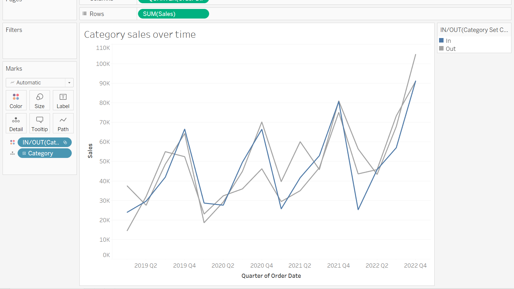Viewport: 514px width, 289px height.
Task: Click the Quarter of Order Date axis title
Action: tap(271, 276)
